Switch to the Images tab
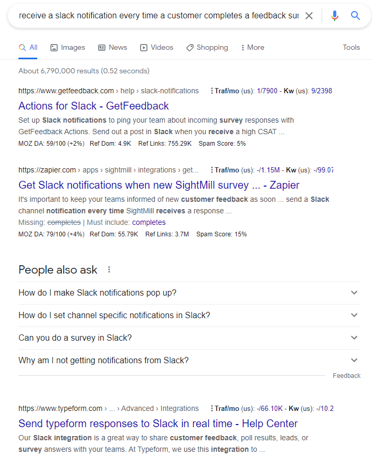The image size is (372, 456). [x=68, y=48]
